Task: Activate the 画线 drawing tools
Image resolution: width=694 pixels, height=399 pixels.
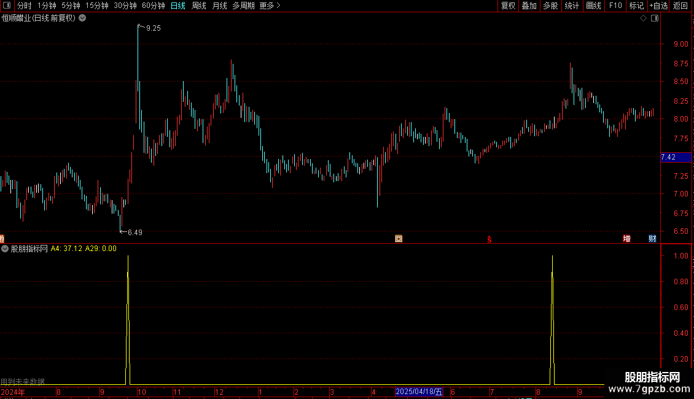Action: tap(593, 6)
